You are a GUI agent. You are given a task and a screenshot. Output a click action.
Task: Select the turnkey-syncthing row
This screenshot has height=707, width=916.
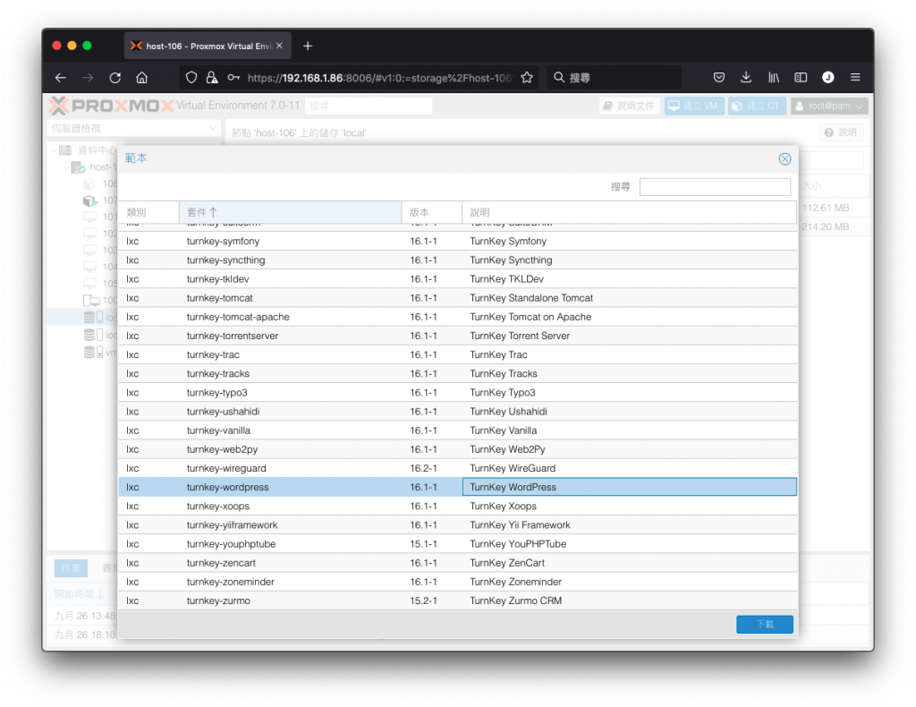457,260
